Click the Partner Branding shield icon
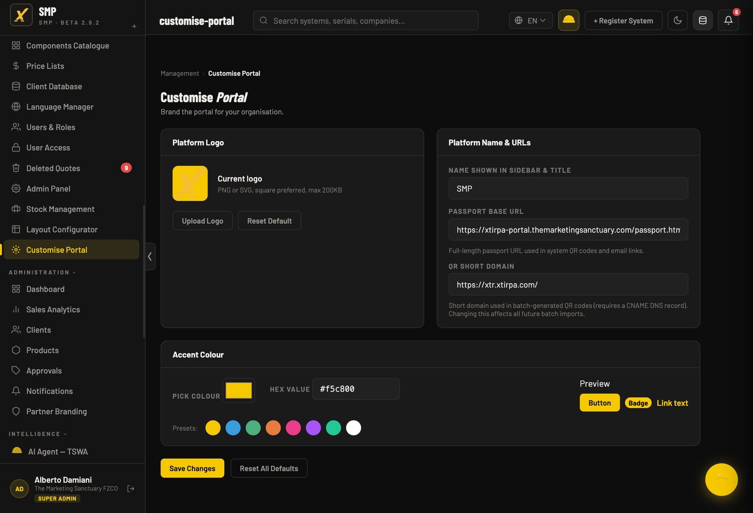 tap(16, 411)
